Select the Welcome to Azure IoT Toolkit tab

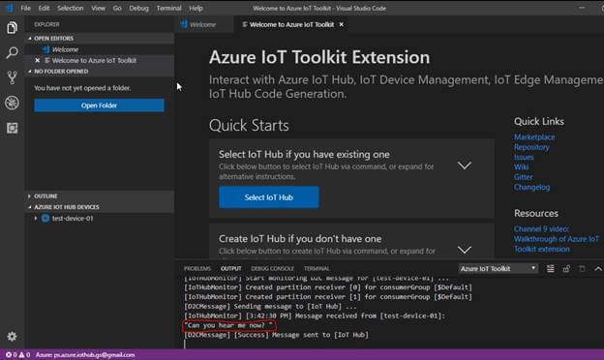[x=291, y=24]
